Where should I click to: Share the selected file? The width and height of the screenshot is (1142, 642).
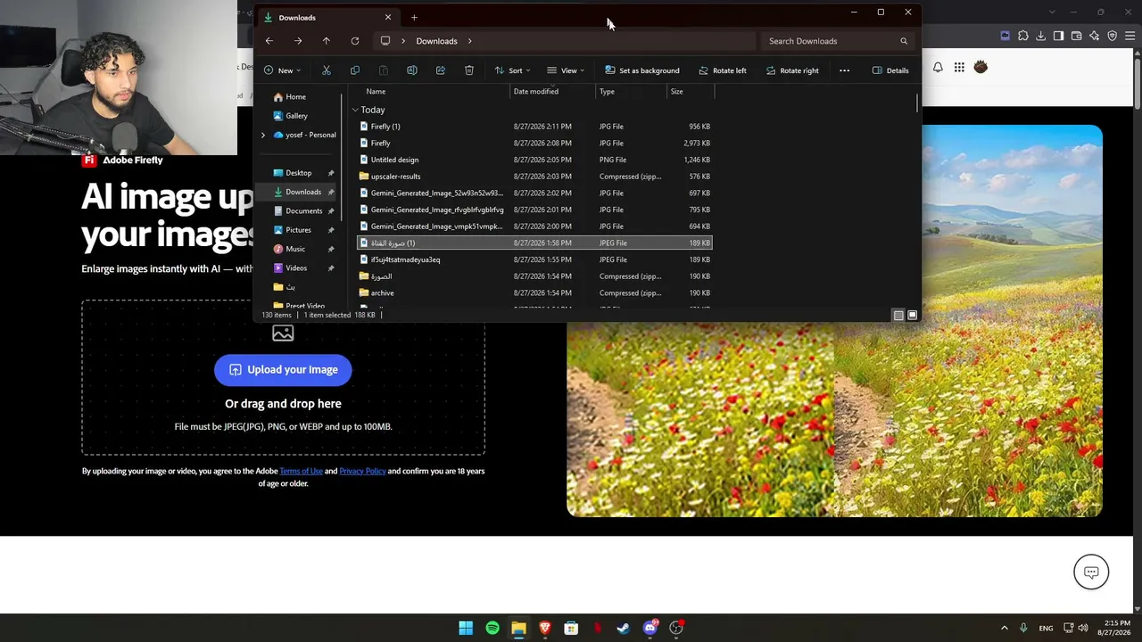tap(441, 70)
